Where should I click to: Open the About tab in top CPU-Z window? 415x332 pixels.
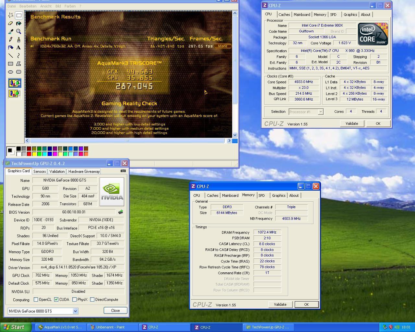pos(365,15)
